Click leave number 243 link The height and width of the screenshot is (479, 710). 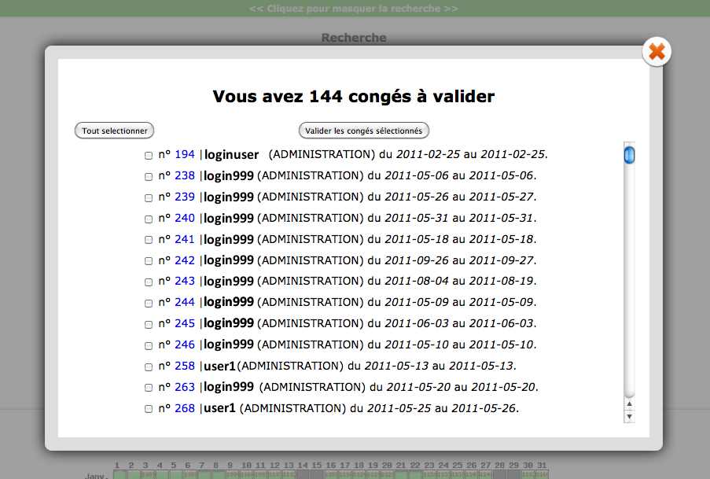184,282
